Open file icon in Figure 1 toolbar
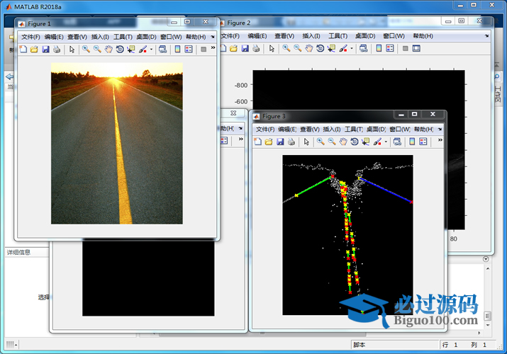Image resolution: width=507 pixels, height=354 pixels. coord(34,50)
